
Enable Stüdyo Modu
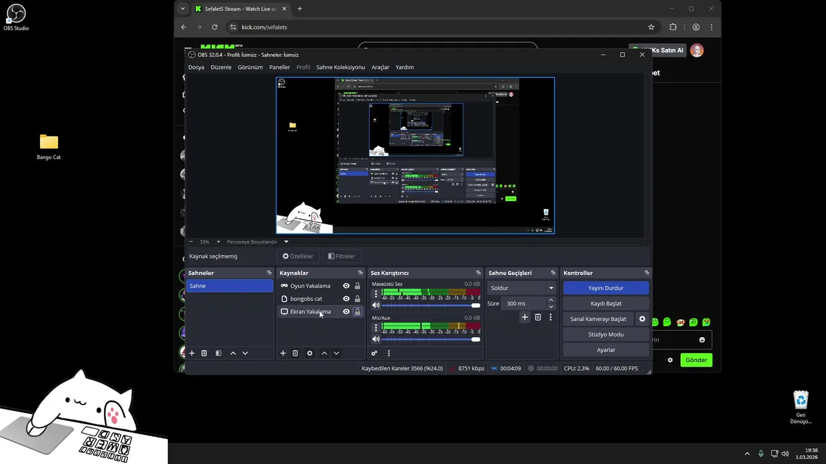click(x=606, y=334)
